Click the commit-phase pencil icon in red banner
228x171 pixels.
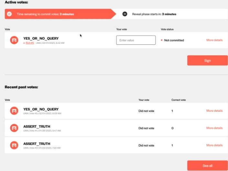(x=9, y=14)
